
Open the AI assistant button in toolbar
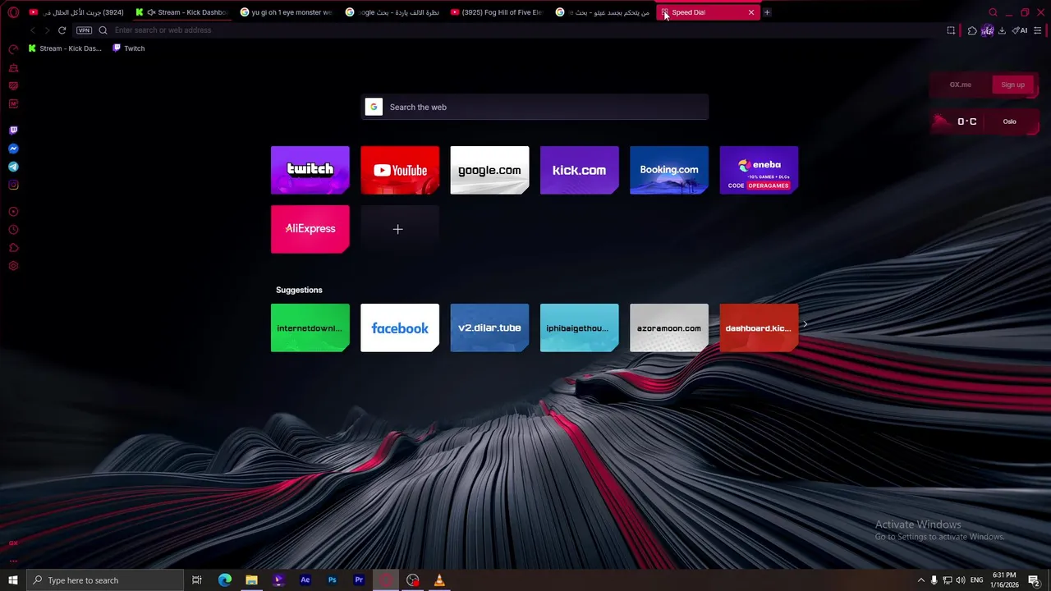1020,30
